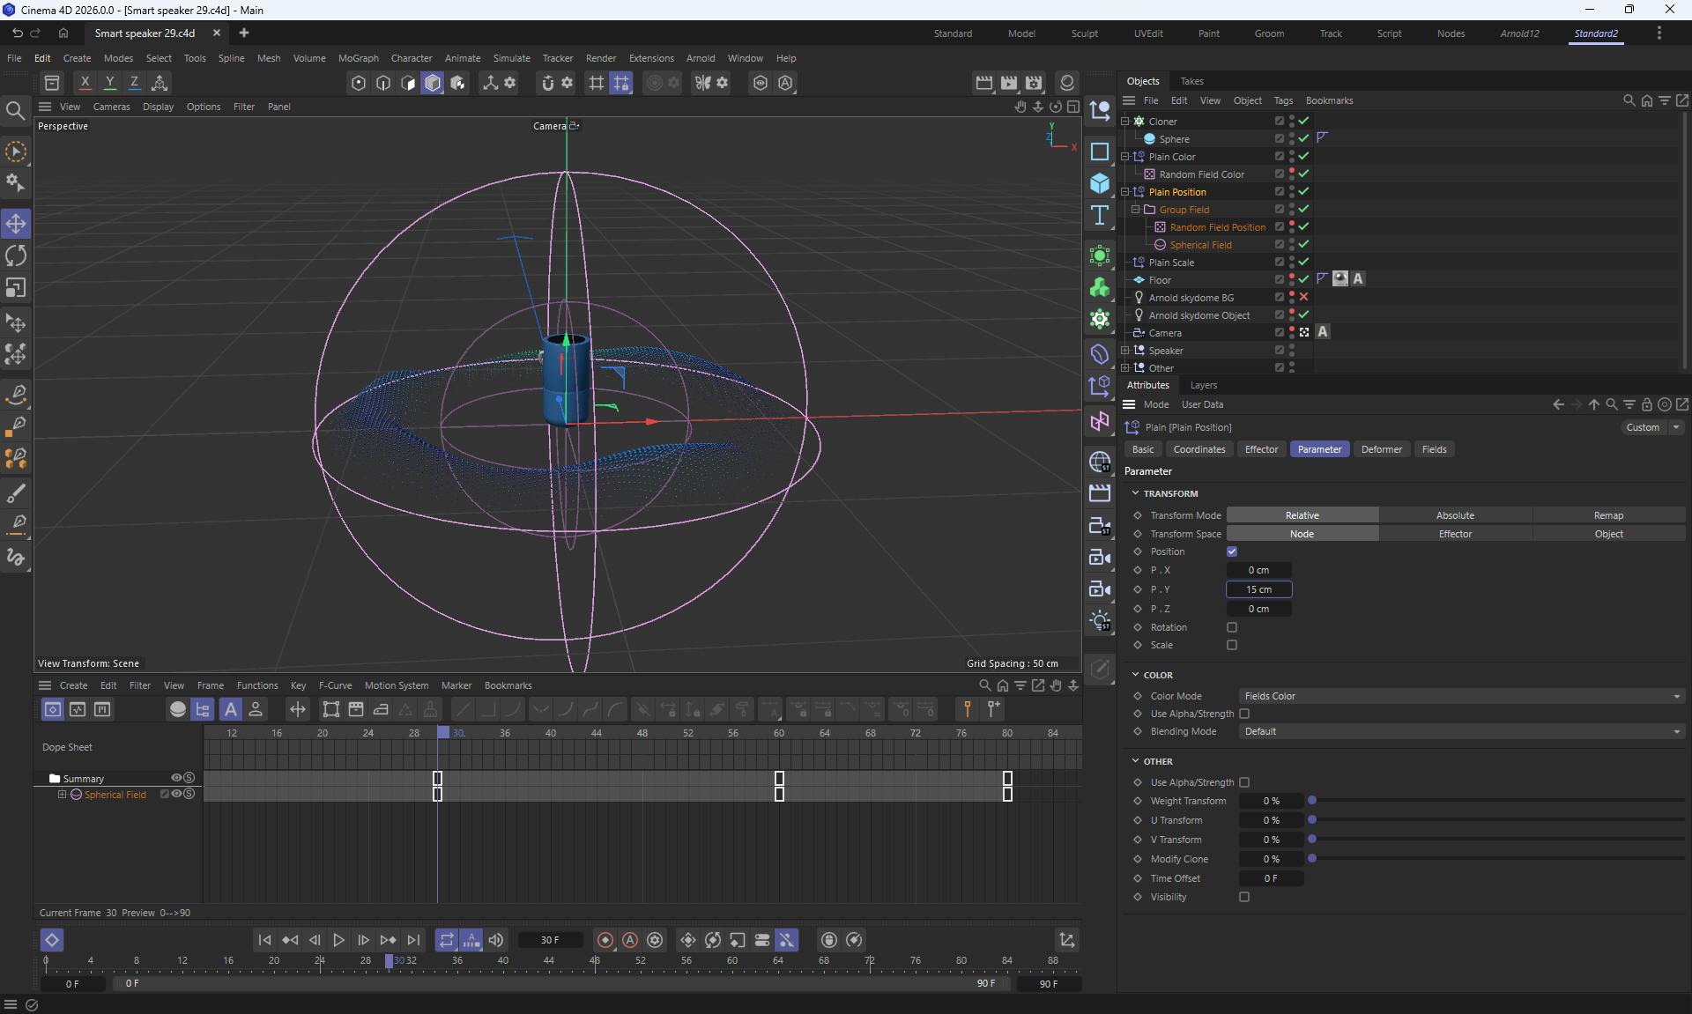Select the Scale tool in left toolbar
The width and height of the screenshot is (1692, 1014).
pyautogui.click(x=16, y=288)
